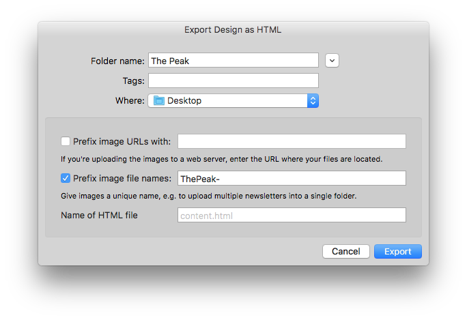The width and height of the screenshot is (467, 320).
Task: Click the 'Folder name:' label
Action: coord(117,61)
